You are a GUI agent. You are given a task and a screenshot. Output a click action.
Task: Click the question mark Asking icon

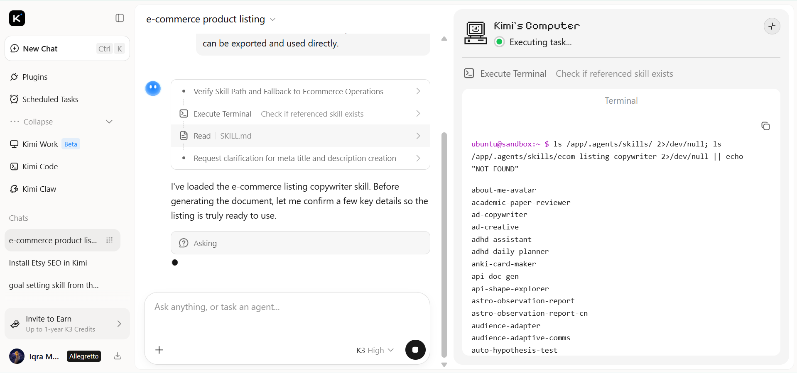(184, 243)
